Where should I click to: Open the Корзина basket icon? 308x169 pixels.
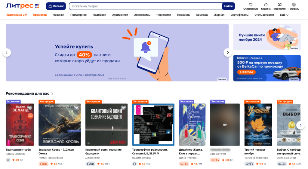(x=266, y=5)
